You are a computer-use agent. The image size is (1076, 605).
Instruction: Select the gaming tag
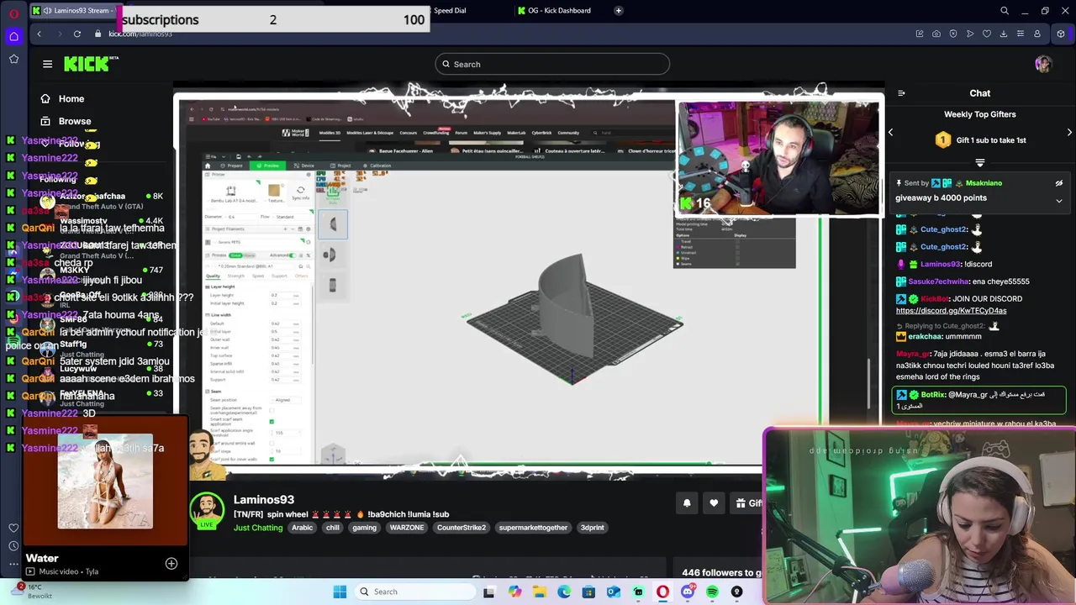pyautogui.click(x=364, y=528)
